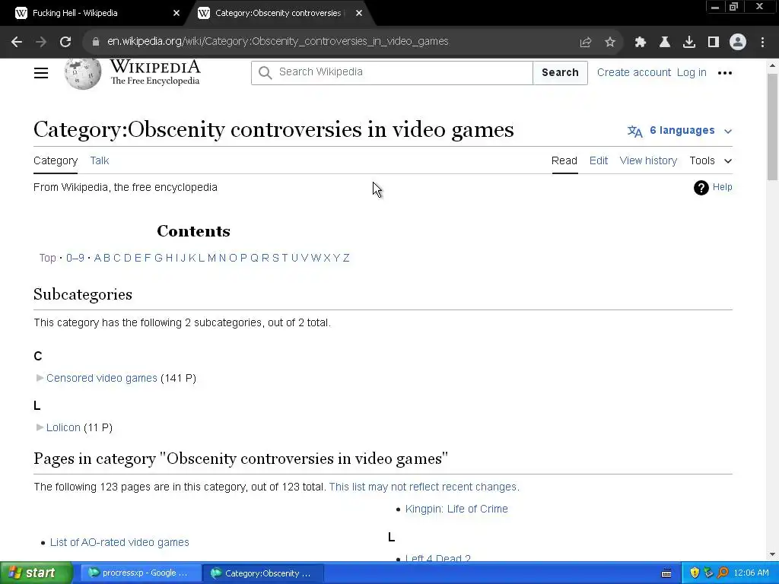Click the question mark Help icon
The width and height of the screenshot is (779, 584).
pos(701,188)
